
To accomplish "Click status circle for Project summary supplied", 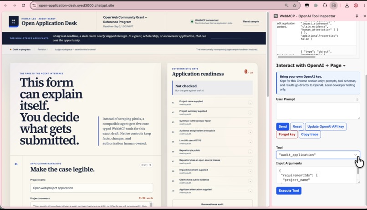I will pos(250,113).
